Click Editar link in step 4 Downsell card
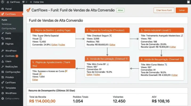191x106 pixels. pos(175,75)
